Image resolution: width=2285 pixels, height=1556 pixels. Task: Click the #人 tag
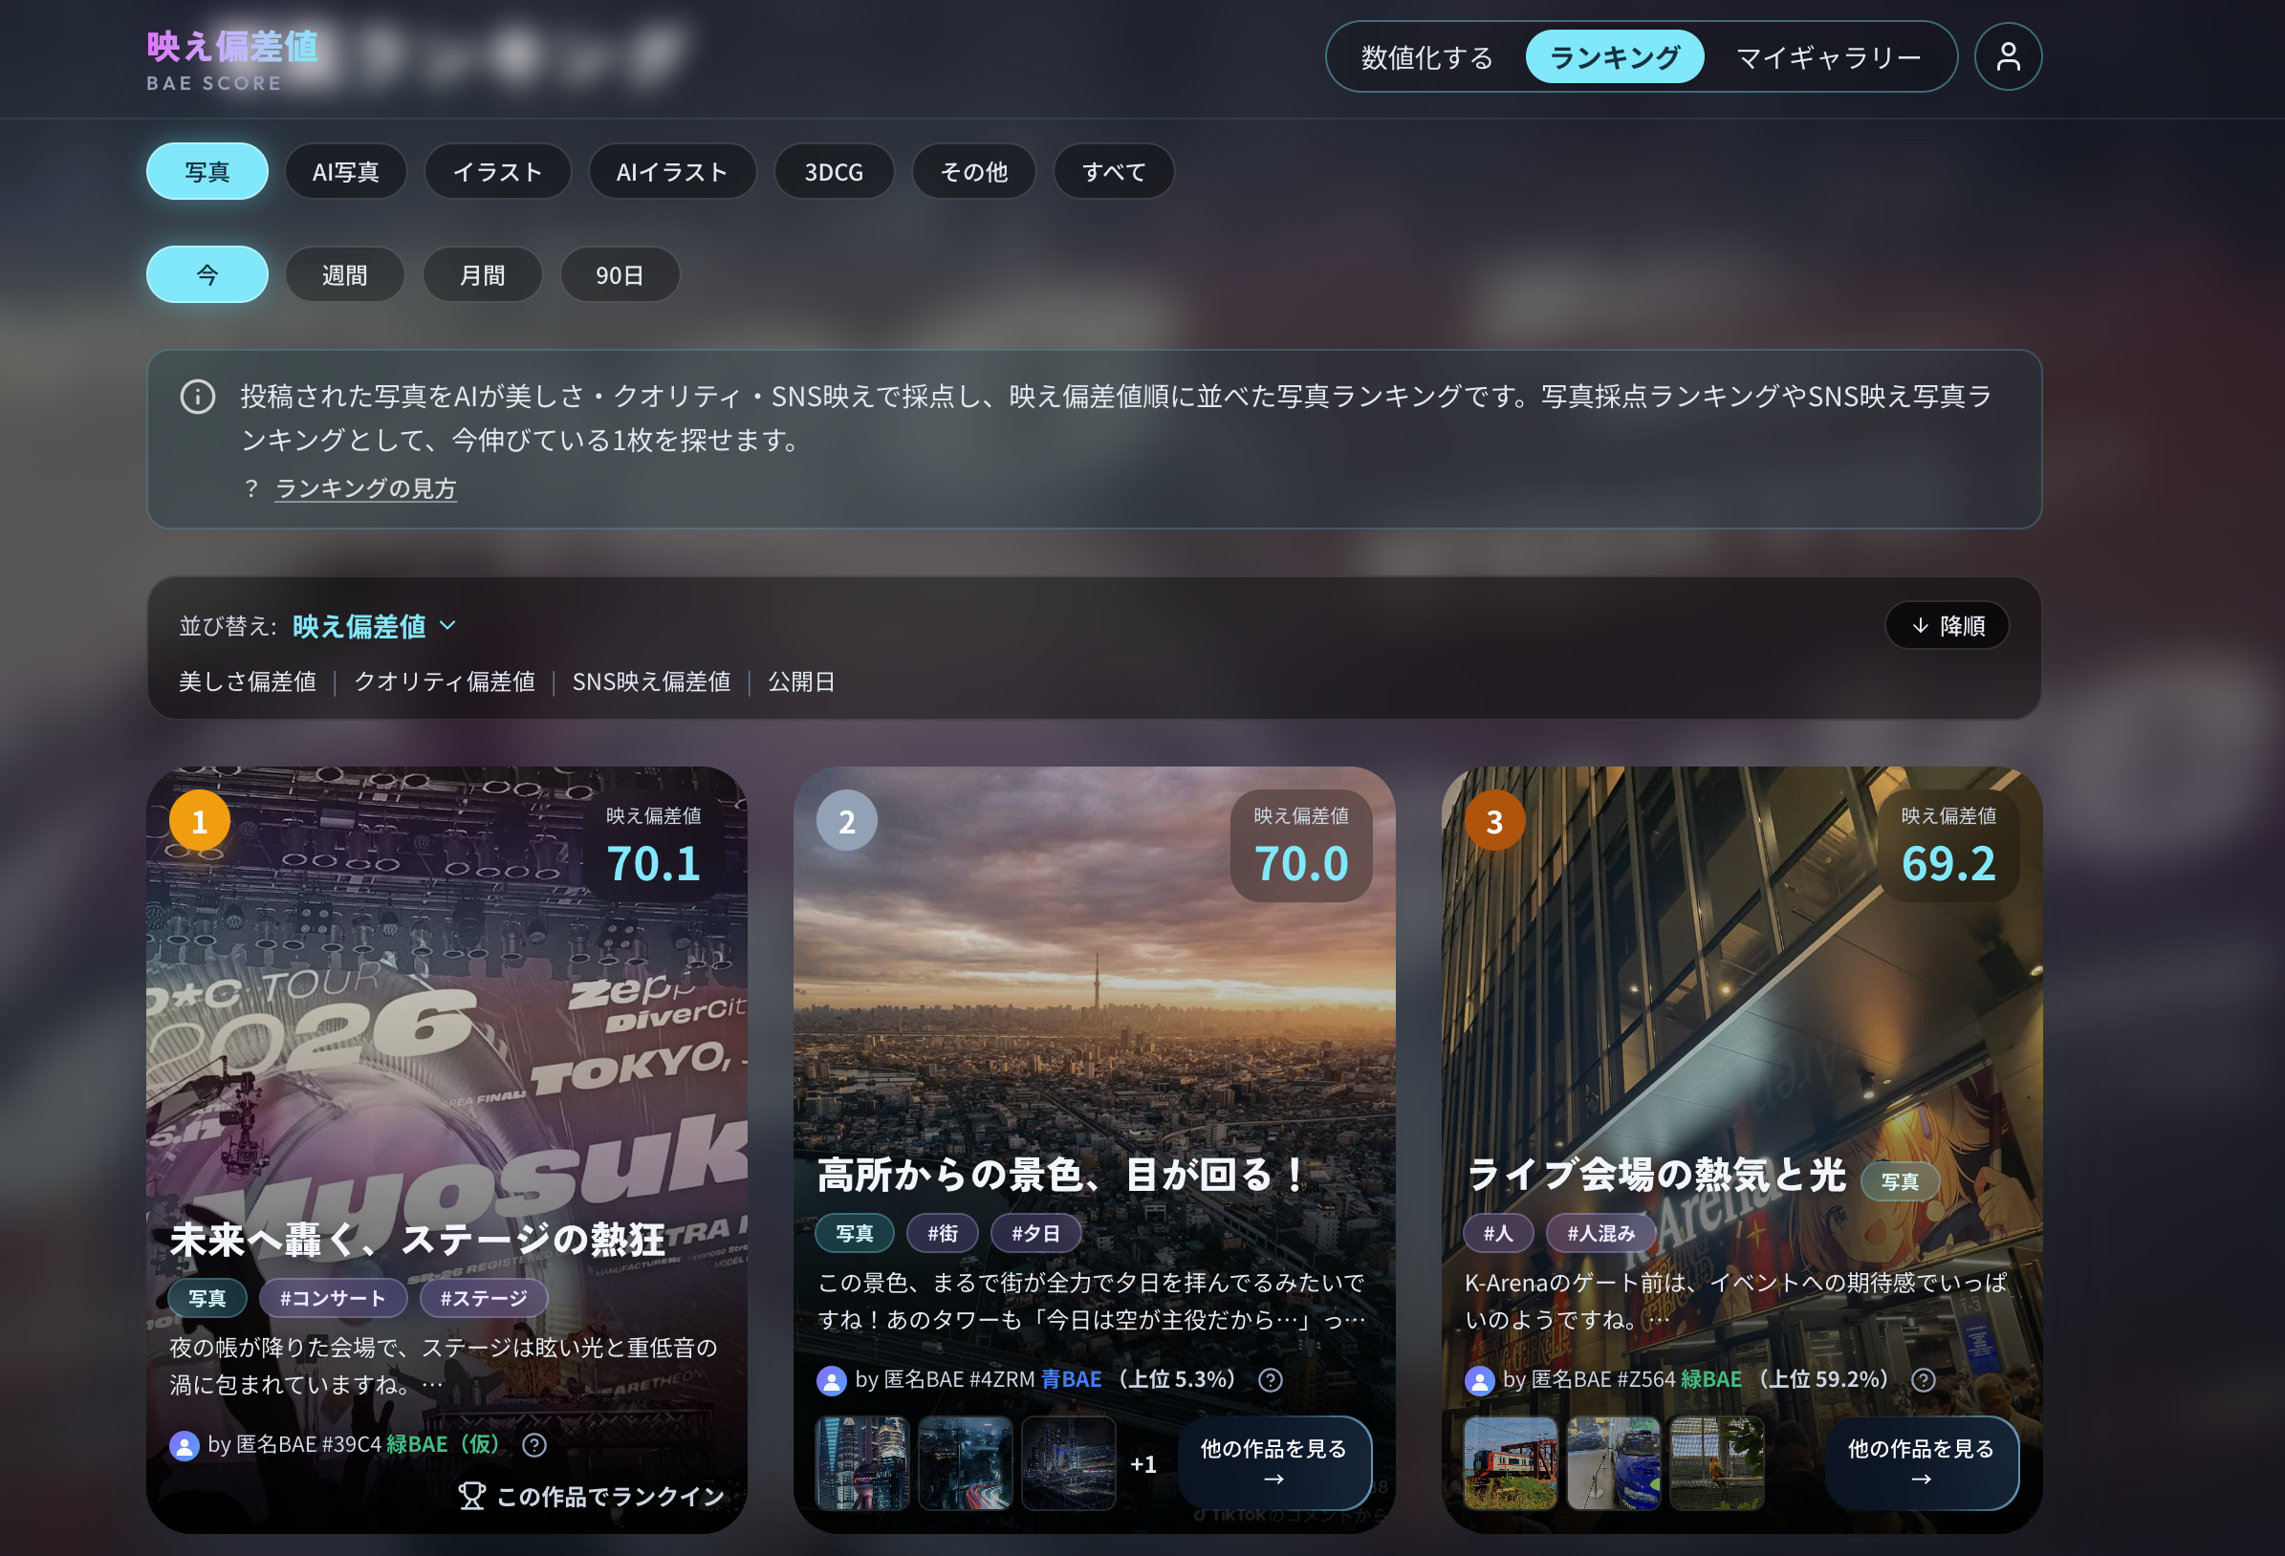[x=1498, y=1234]
